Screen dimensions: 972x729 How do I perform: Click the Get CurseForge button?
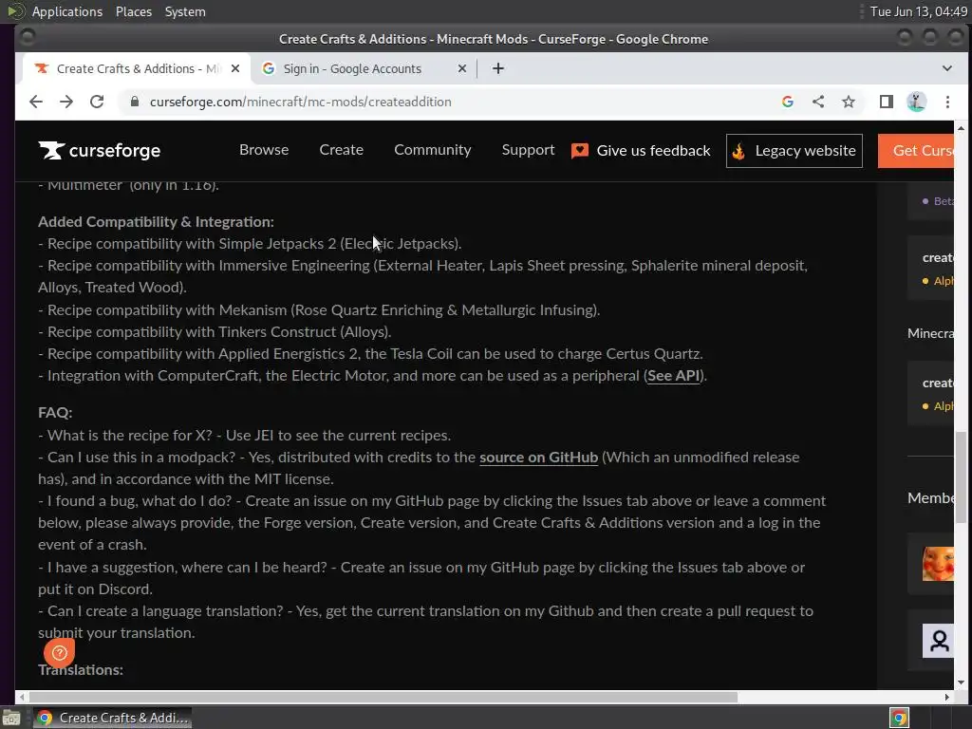point(916,151)
